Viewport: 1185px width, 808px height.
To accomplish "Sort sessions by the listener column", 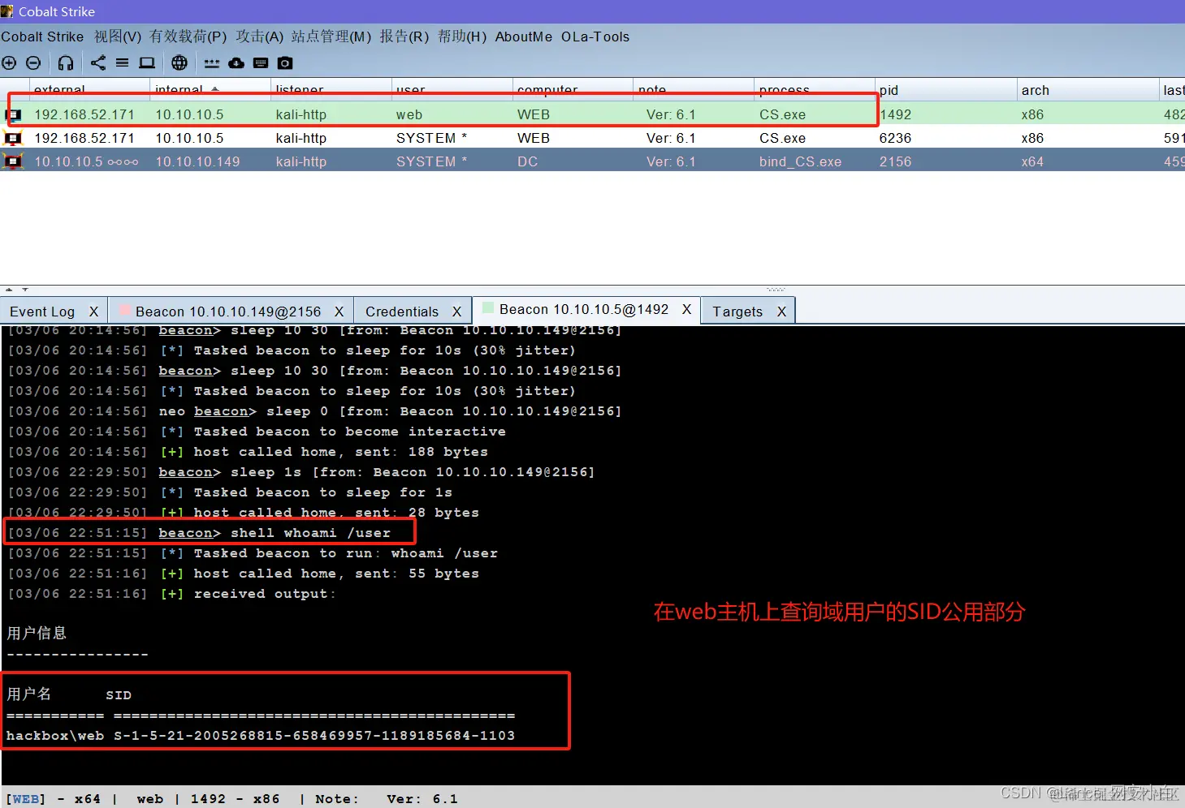I will (331, 89).
